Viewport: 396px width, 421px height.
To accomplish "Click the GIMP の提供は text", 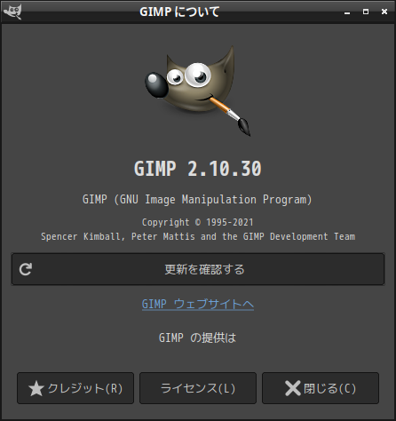I will (197, 338).
